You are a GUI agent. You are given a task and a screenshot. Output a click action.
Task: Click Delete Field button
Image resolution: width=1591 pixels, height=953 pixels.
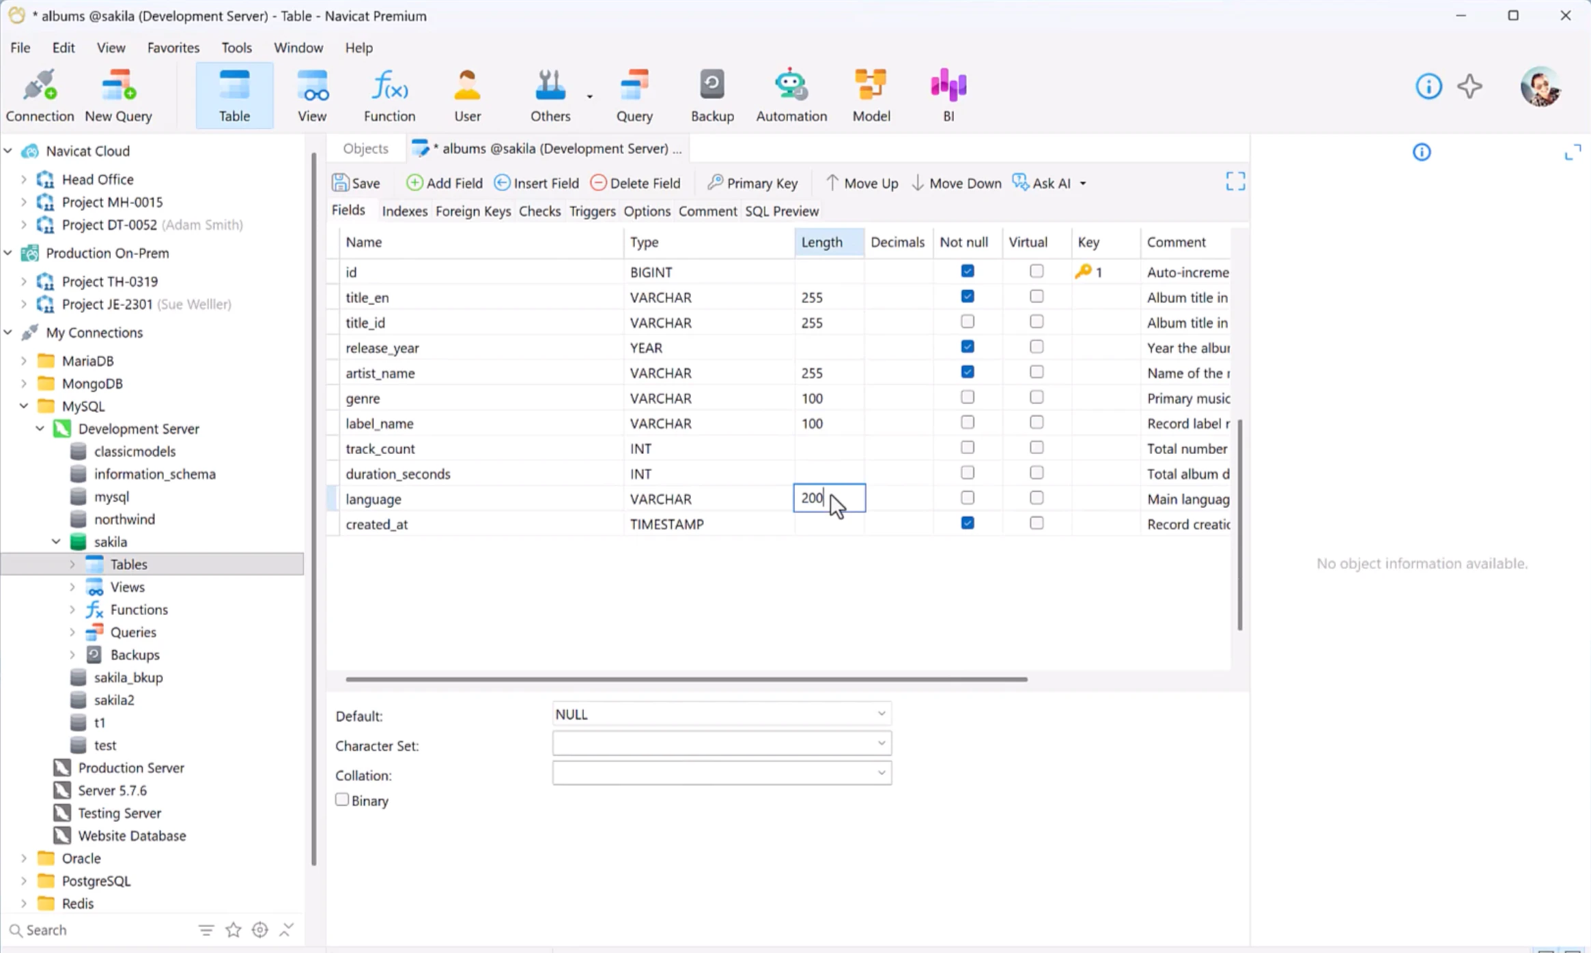635,183
